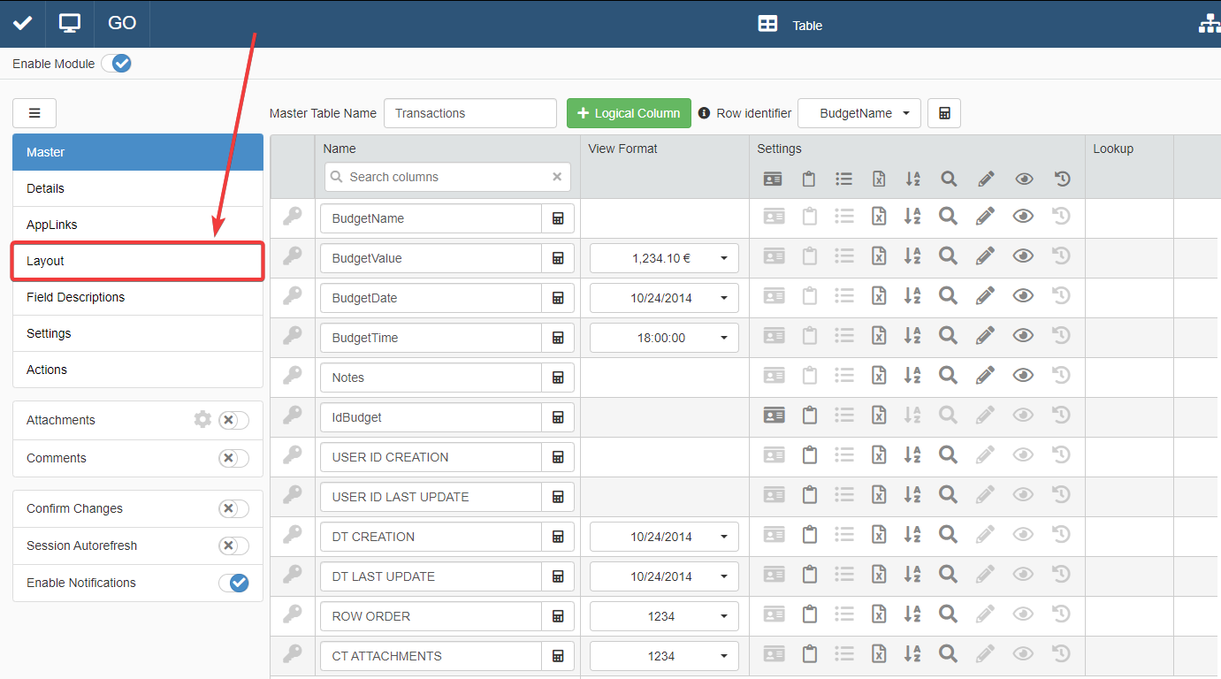Click the checkmark save icon in top bar
Screen dimensions: 1221x679
click(x=23, y=24)
